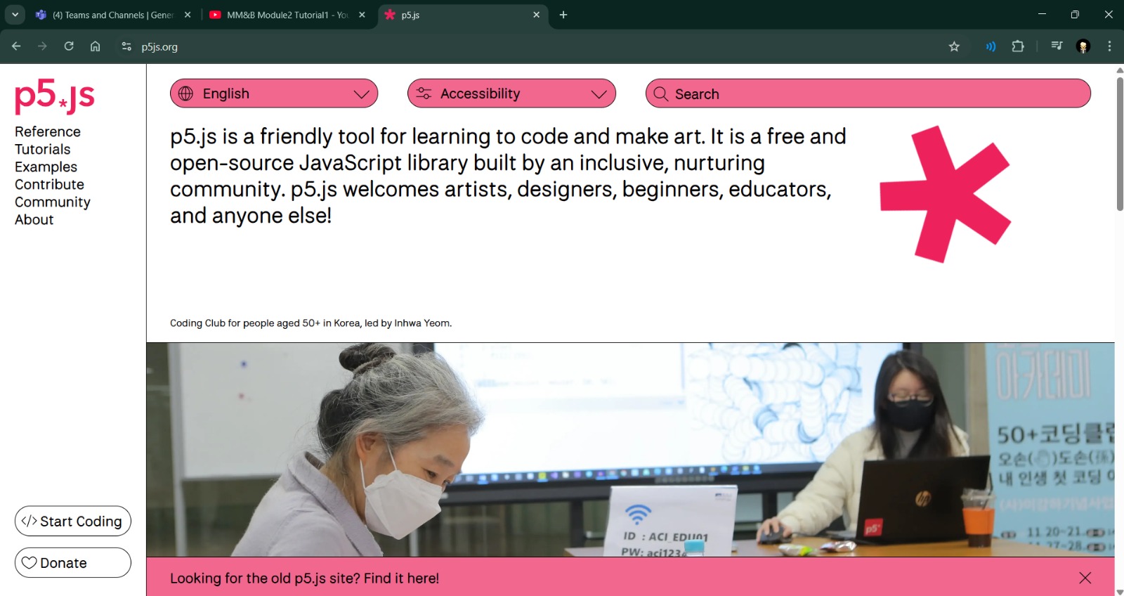This screenshot has height=596, width=1124.
Task: Click the magnifier icon in Search bar
Action: pyautogui.click(x=660, y=93)
